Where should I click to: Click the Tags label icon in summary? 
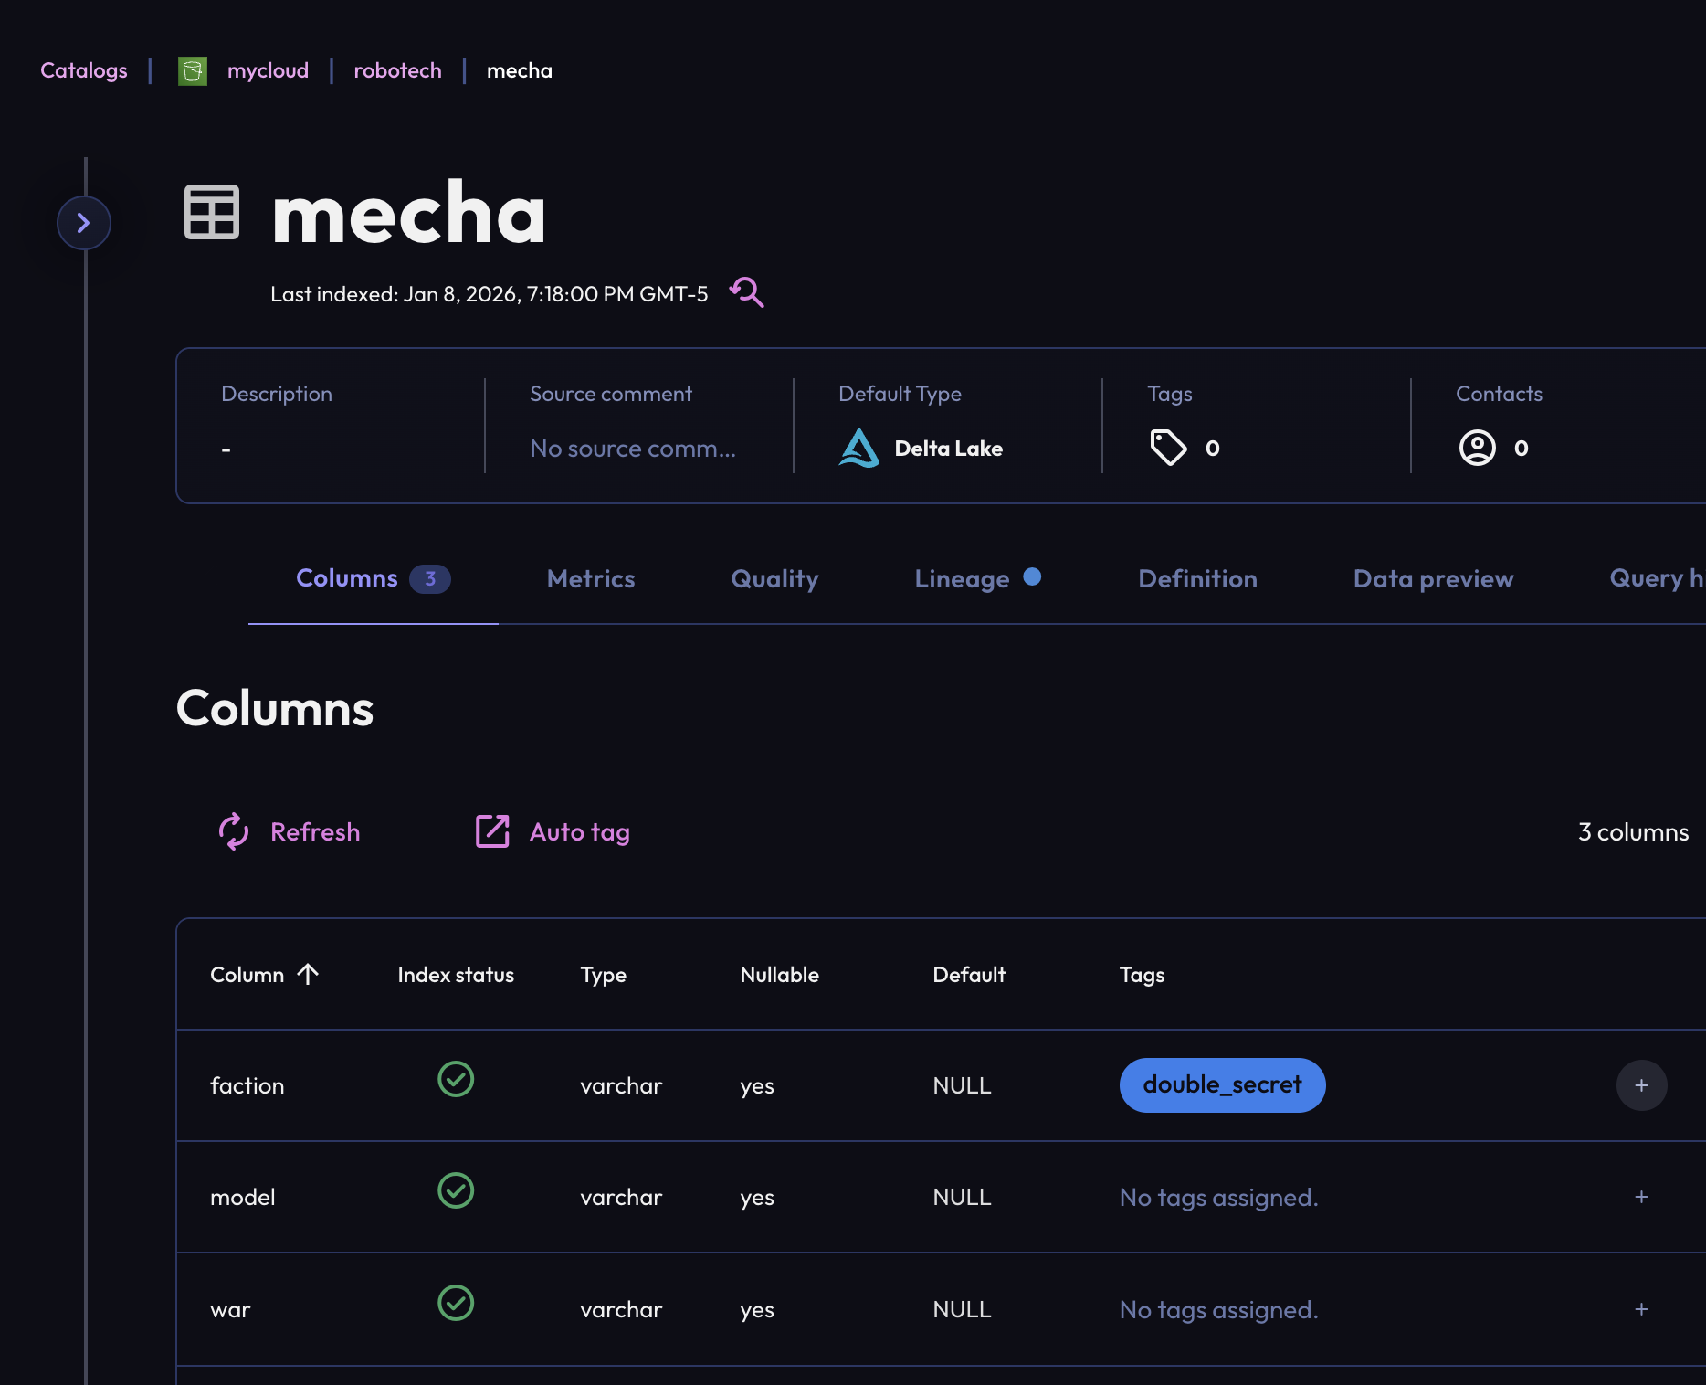coord(1168,448)
